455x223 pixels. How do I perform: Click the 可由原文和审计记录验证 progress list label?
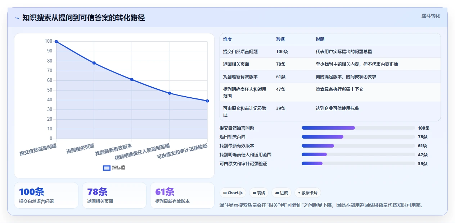point(243,163)
